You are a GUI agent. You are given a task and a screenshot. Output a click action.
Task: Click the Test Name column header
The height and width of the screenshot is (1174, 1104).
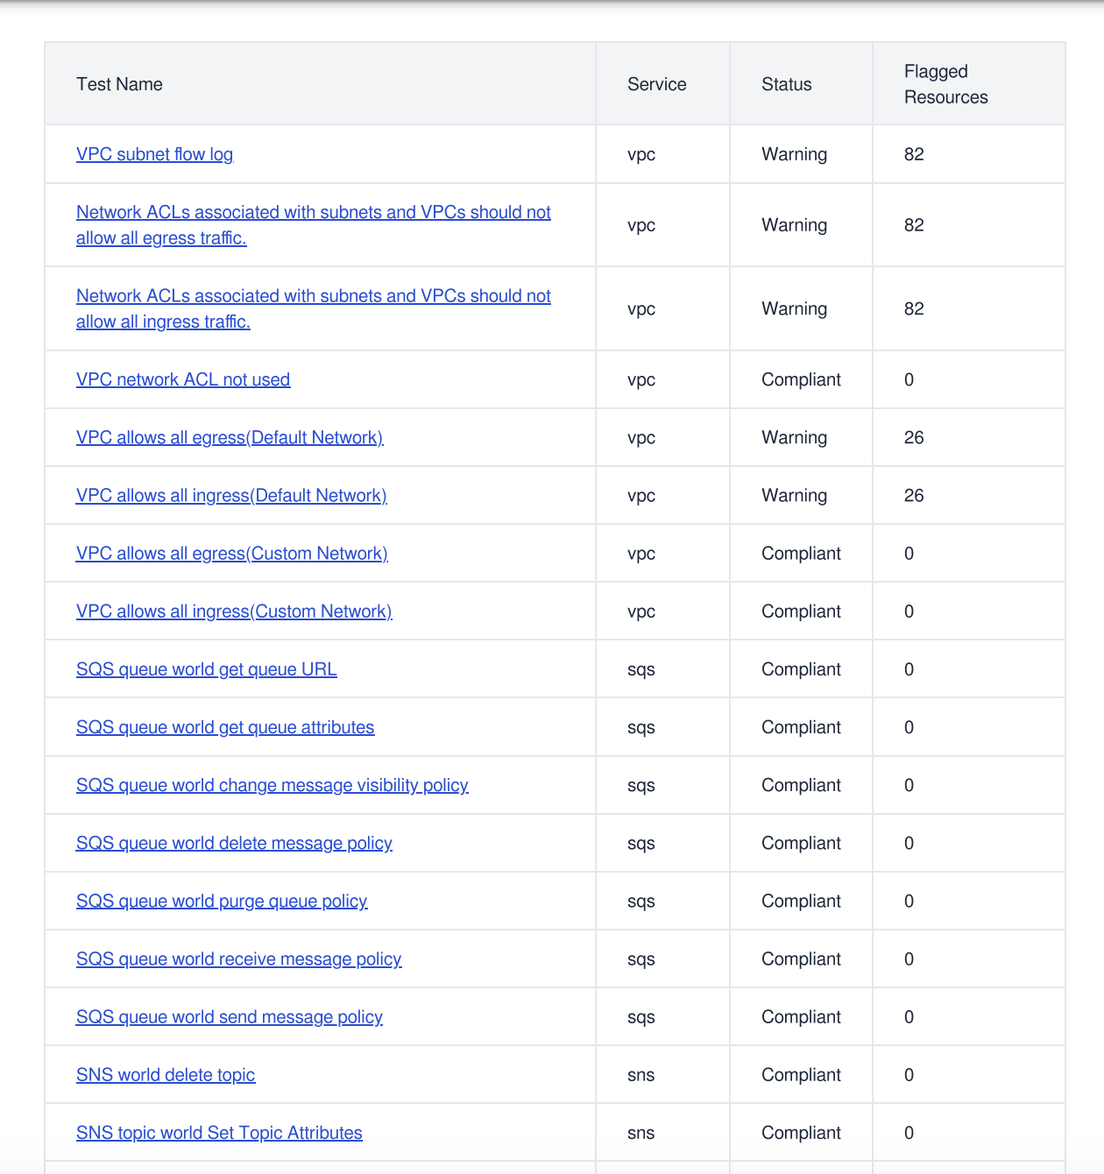coord(119,84)
